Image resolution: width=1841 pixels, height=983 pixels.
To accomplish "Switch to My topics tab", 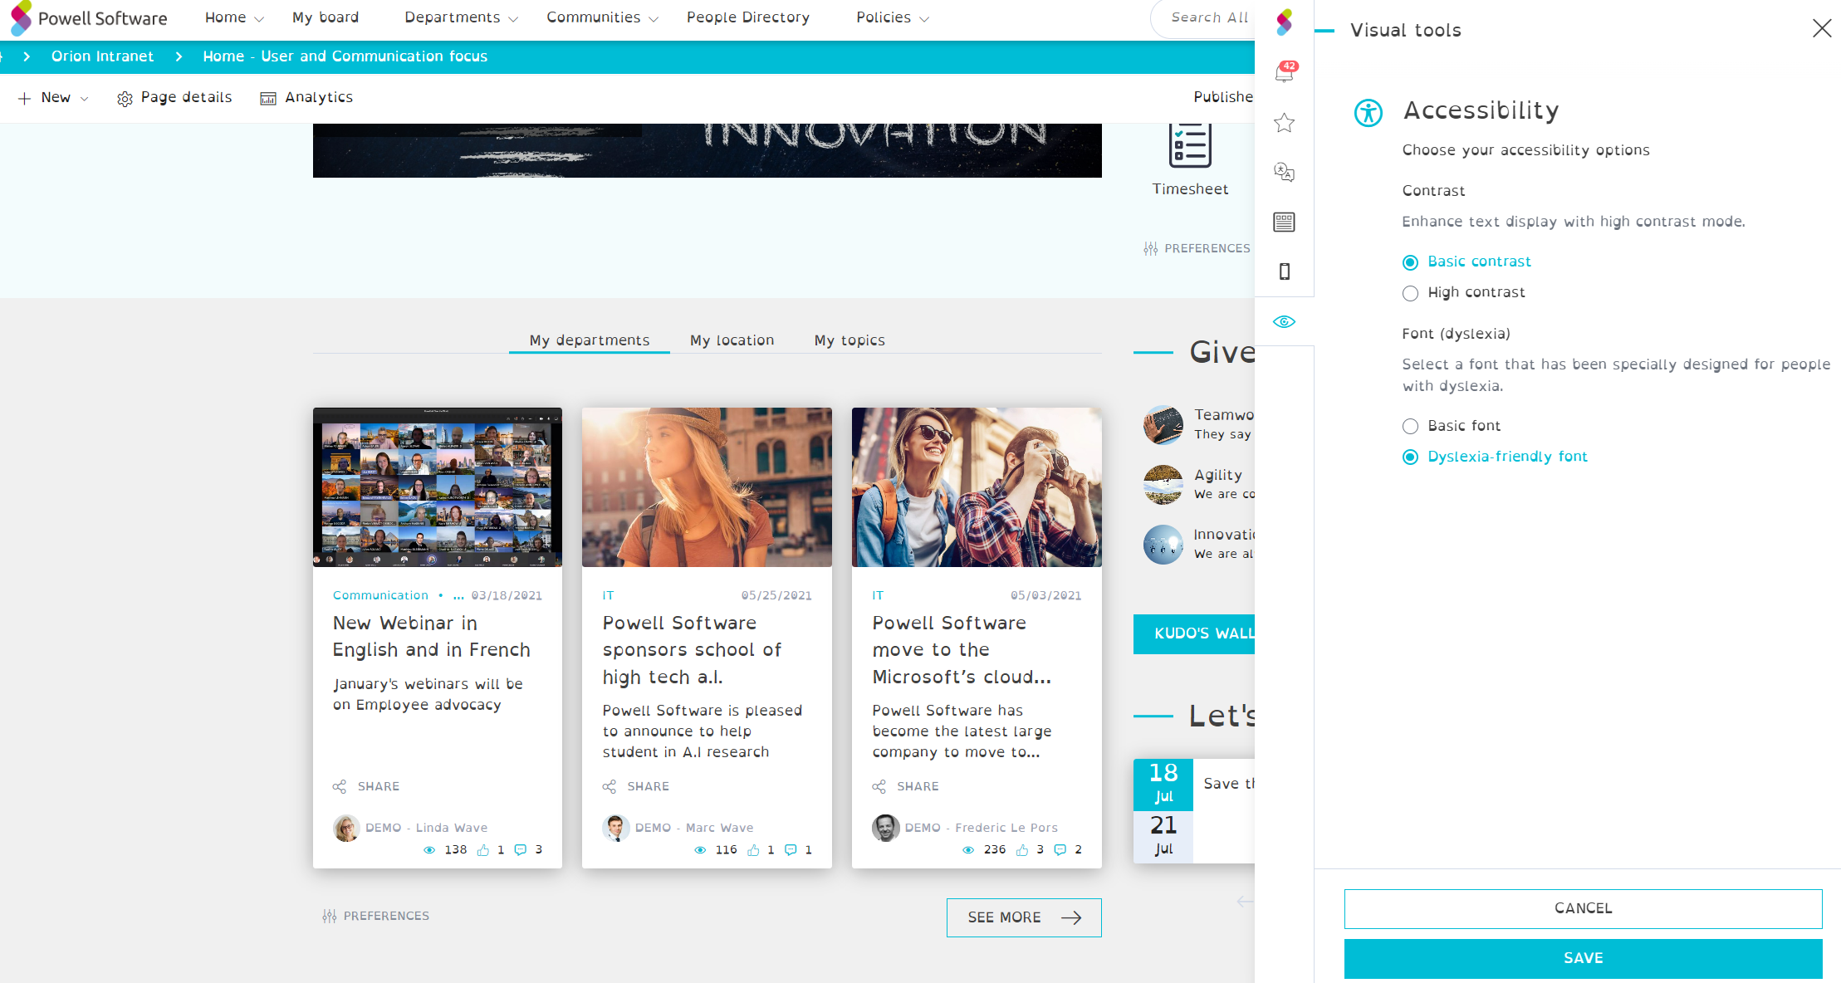I will click(850, 340).
